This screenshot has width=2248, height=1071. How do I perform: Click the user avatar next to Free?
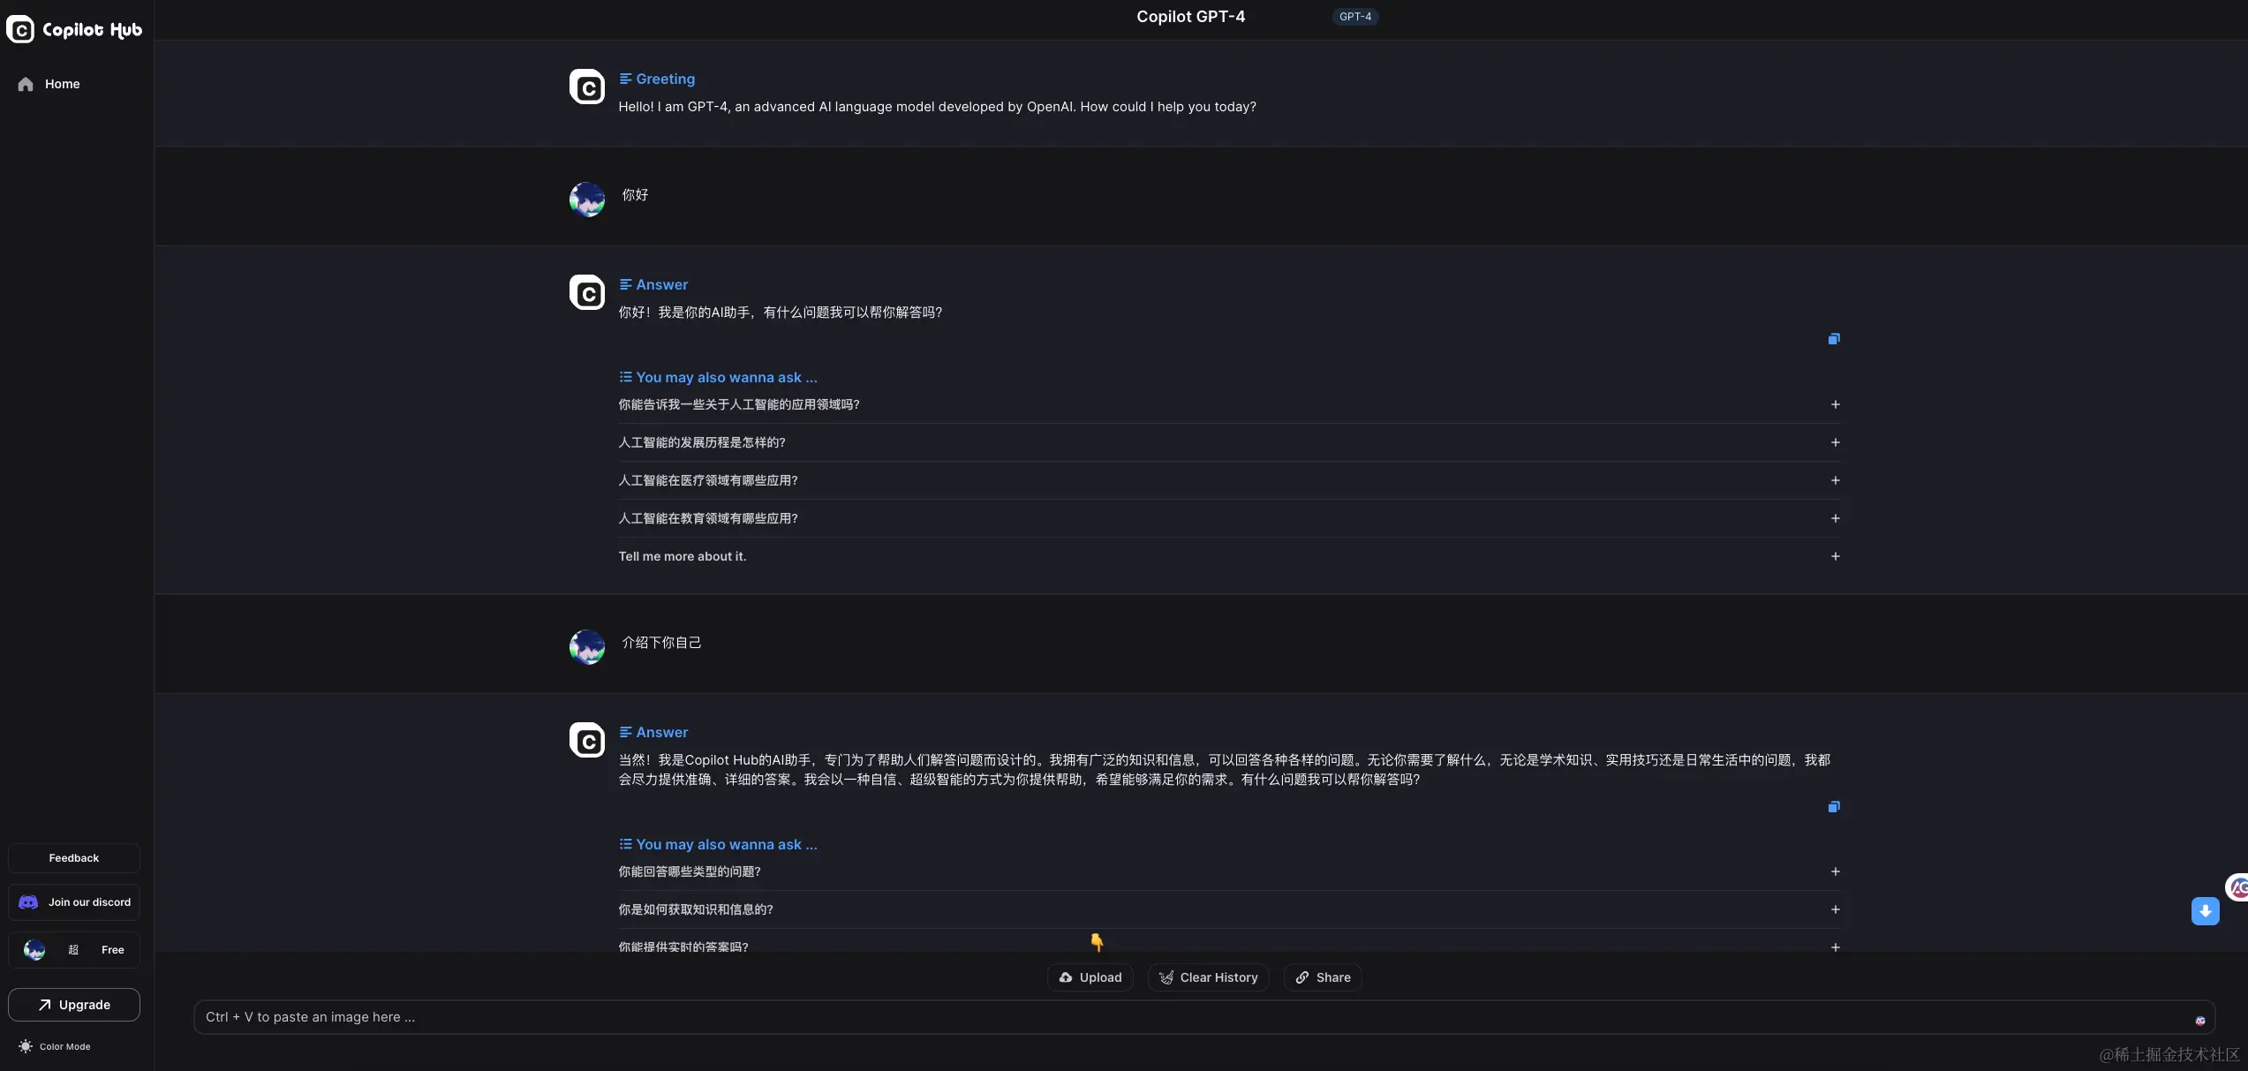click(34, 950)
